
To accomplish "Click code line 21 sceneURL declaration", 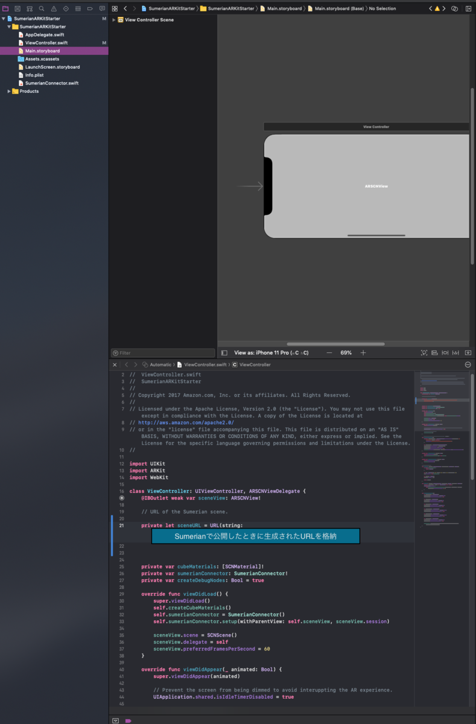I will (x=192, y=526).
